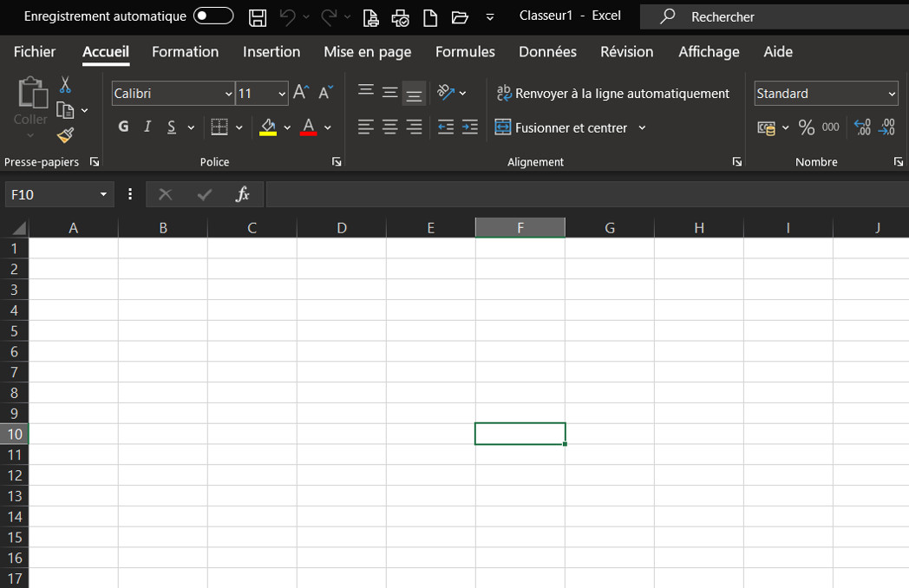The width and height of the screenshot is (909, 588).
Task: Click the add decimal place icon
Action: click(x=863, y=127)
